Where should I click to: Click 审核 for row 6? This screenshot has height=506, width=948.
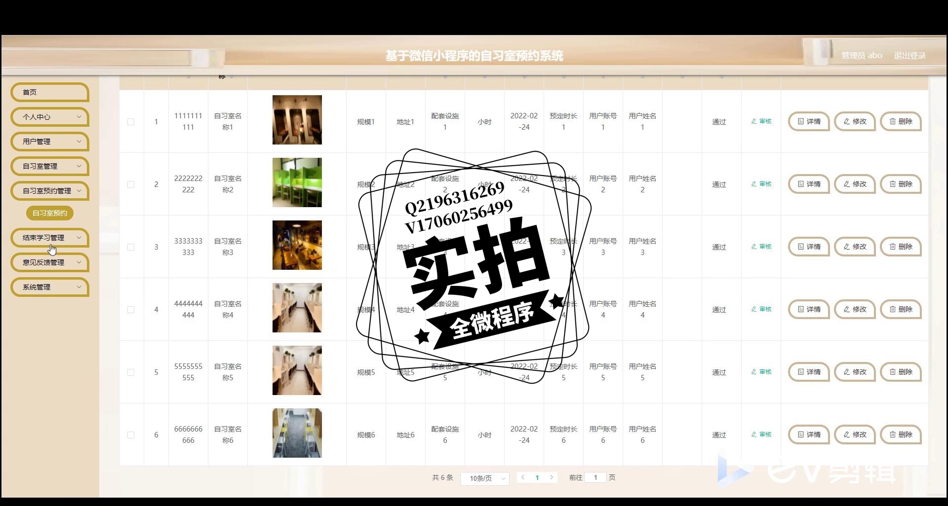coord(761,434)
